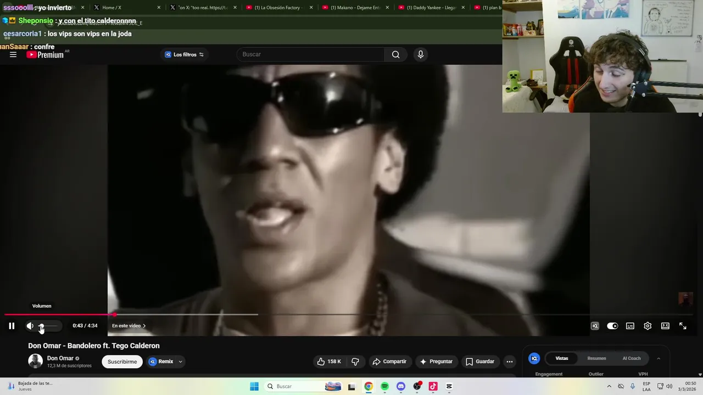The image size is (703, 395).
Task: Open the 'Daddy Yankee - Llegamos' tab
Action: (432, 8)
